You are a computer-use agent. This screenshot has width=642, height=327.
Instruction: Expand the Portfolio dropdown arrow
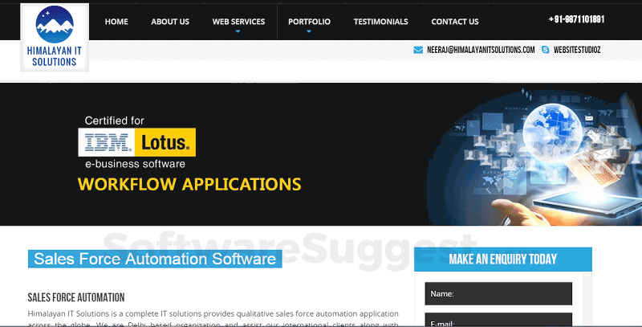click(309, 31)
